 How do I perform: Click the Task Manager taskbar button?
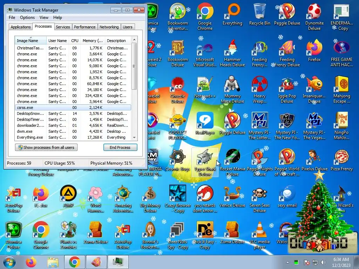click(118, 262)
